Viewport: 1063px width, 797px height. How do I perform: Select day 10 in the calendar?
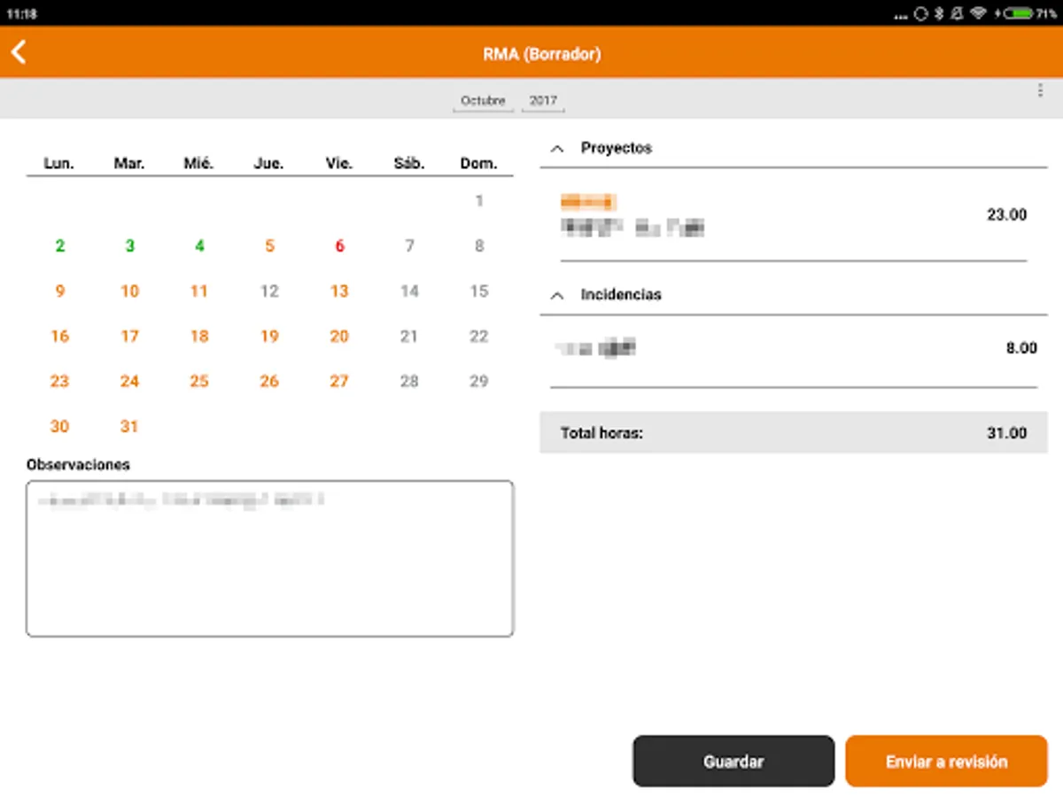[x=129, y=291]
